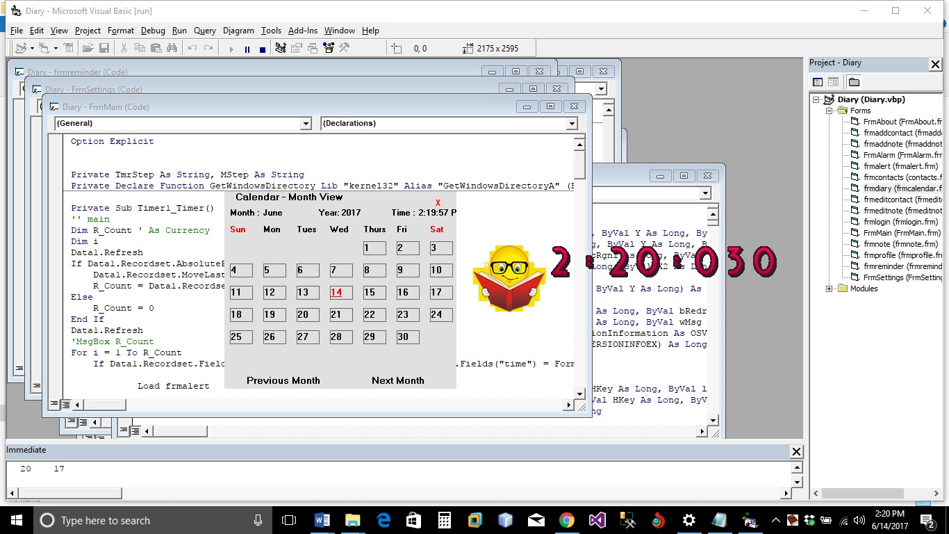Click the Open Project folder icon
Viewport: 949px width, 534px height.
88,48
